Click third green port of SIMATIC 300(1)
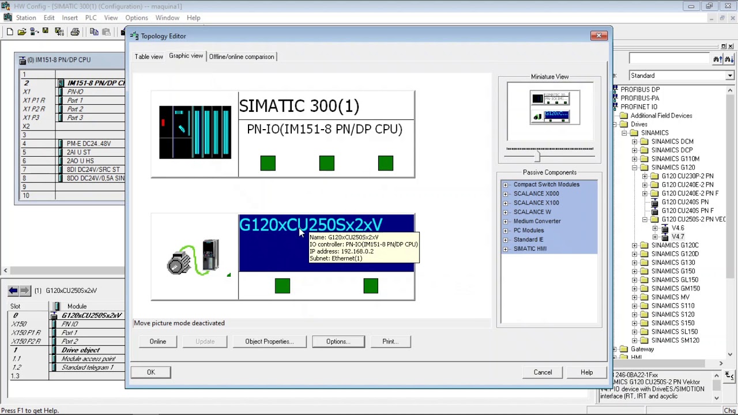The height and width of the screenshot is (415, 738). click(386, 163)
